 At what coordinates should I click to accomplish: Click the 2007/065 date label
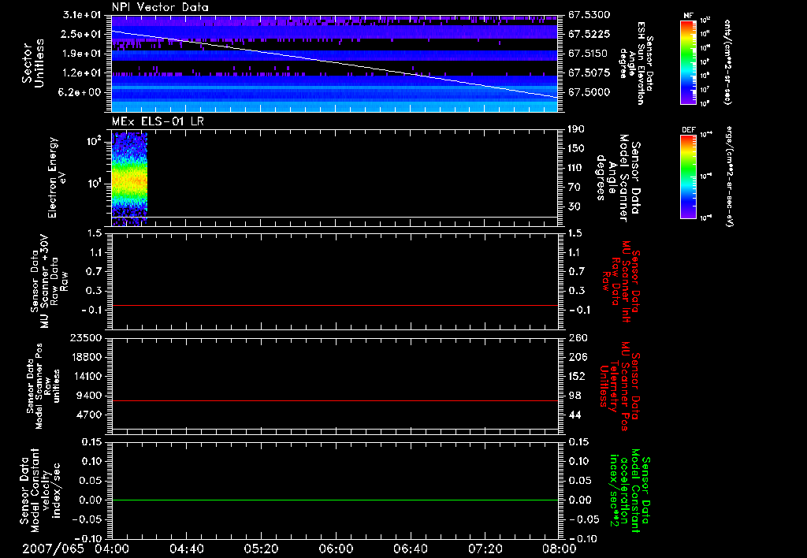pos(53,549)
